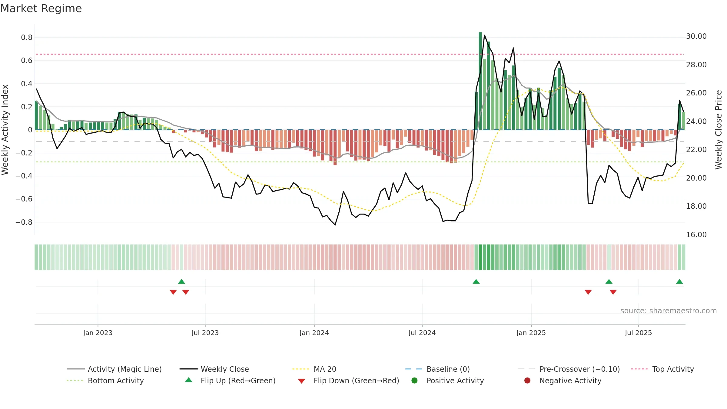Viewport: 727px width, 409px height.
Task: Toggle the Pre-Crossover (−0.10) legend entry
Action: (569, 369)
